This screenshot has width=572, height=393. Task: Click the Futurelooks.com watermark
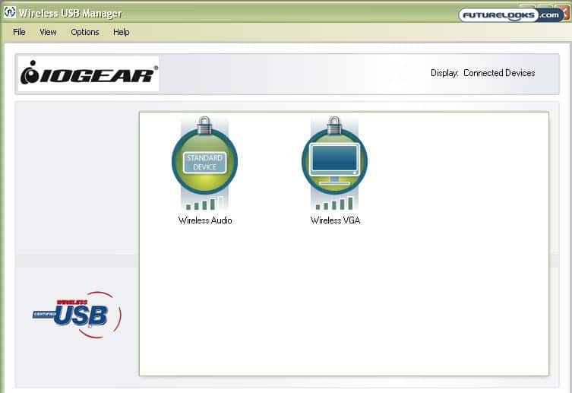coord(510,14)
